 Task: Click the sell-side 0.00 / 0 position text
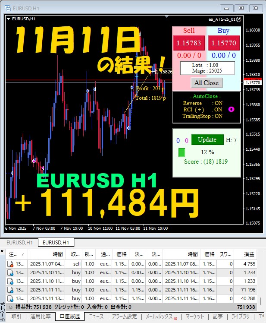189,55
